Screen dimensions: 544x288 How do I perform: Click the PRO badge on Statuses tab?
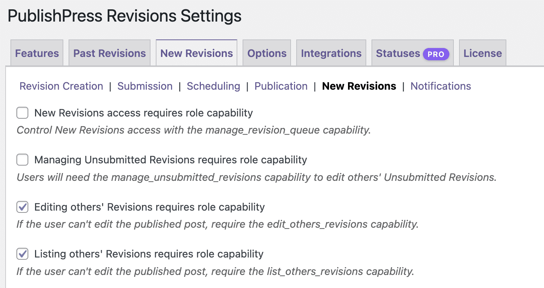pyautogui.click(x=436, y=54)
